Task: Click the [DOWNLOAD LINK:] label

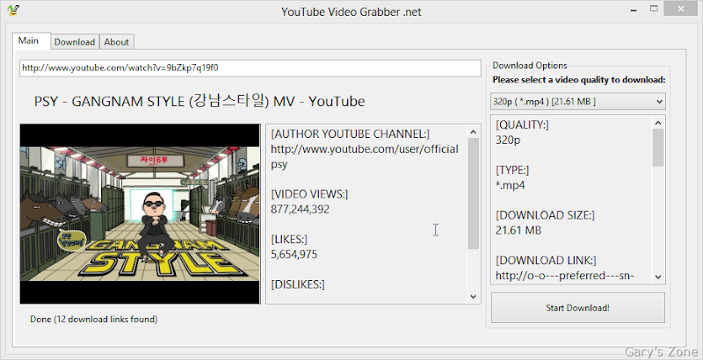Action: point(546,261)
